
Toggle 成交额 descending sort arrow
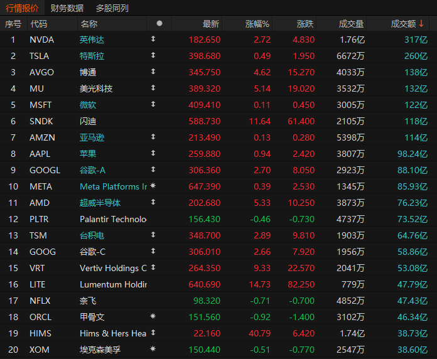[421, 23]
